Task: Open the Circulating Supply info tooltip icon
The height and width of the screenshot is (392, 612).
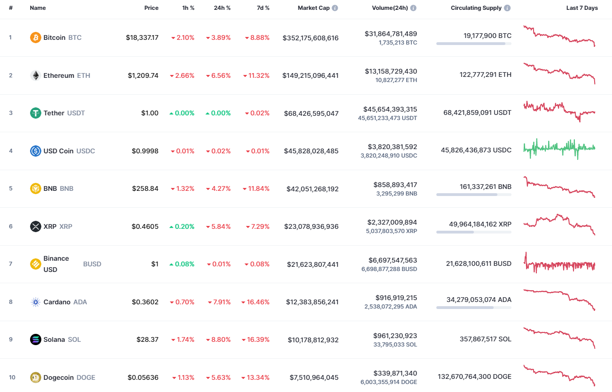Action: [506, 8]
